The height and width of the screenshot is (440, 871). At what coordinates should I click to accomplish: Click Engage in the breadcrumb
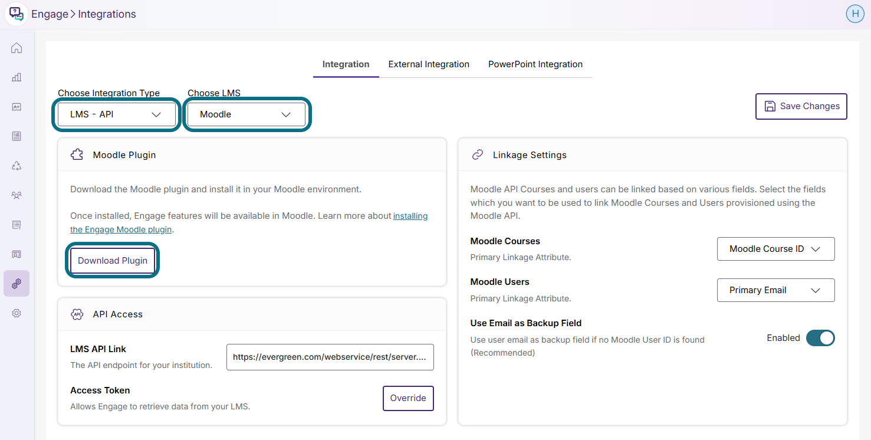click(x=50, y=14)
